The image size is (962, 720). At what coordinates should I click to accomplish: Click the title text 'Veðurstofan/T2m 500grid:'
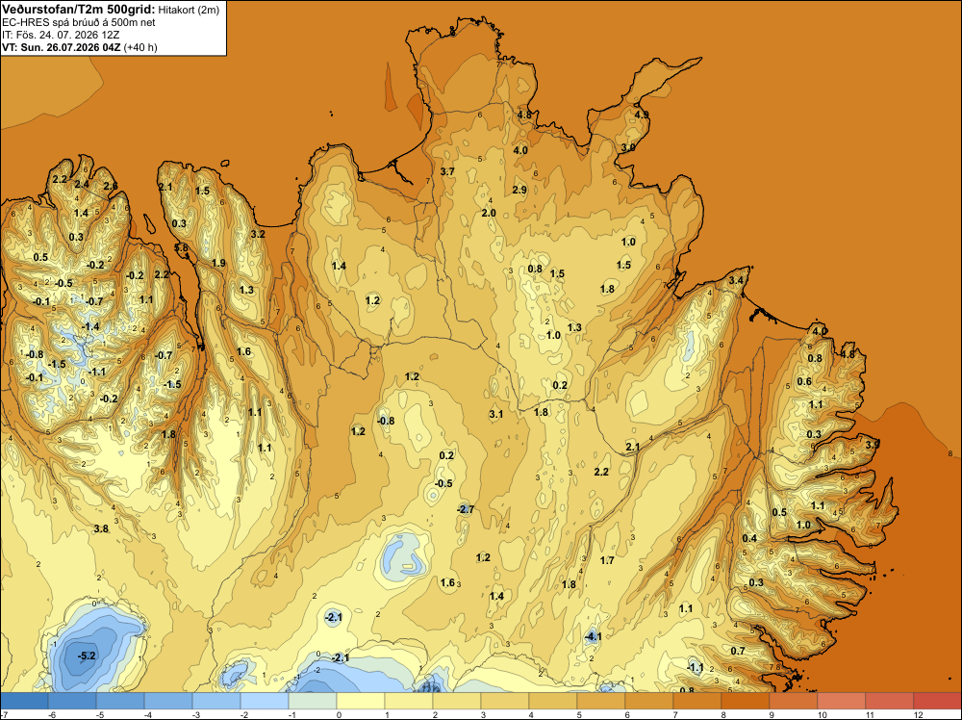[78, 10]
